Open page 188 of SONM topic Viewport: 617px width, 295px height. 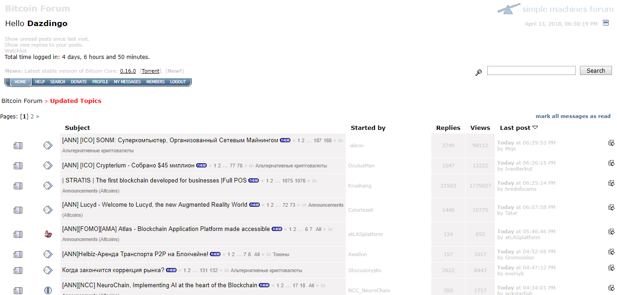pos(327,141)
